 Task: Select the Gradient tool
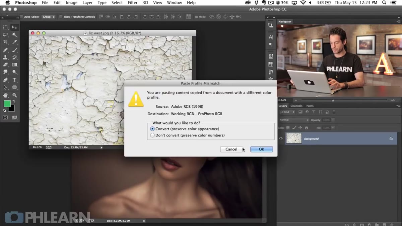point(14,65)
